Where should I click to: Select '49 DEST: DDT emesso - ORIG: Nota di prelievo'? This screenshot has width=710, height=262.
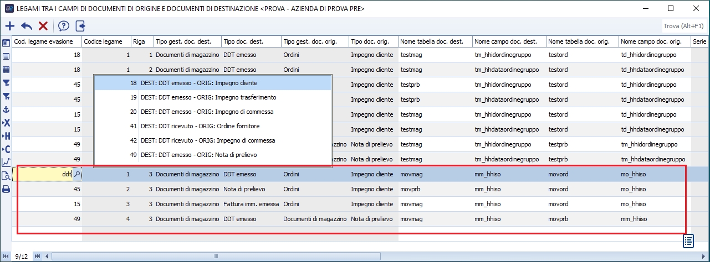coord(213,155)
